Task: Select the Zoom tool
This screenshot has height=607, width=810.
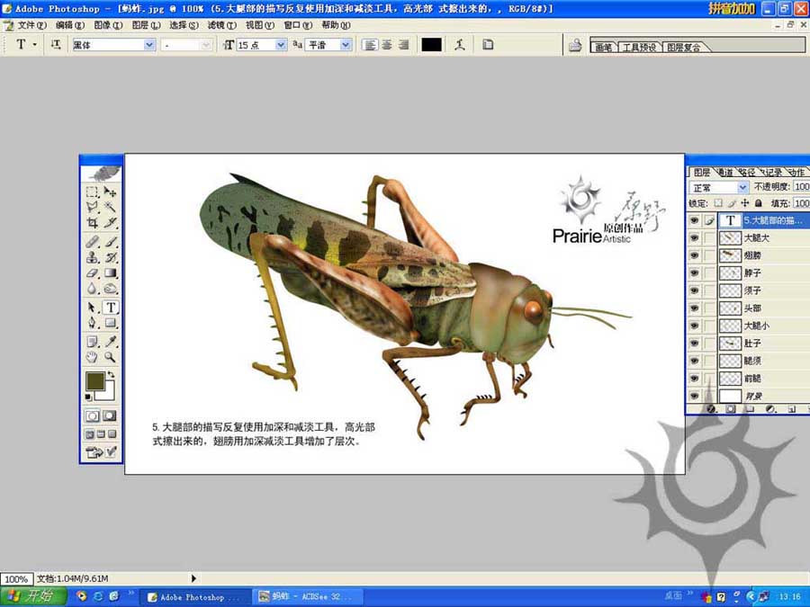Action: (x=110, y=357)
